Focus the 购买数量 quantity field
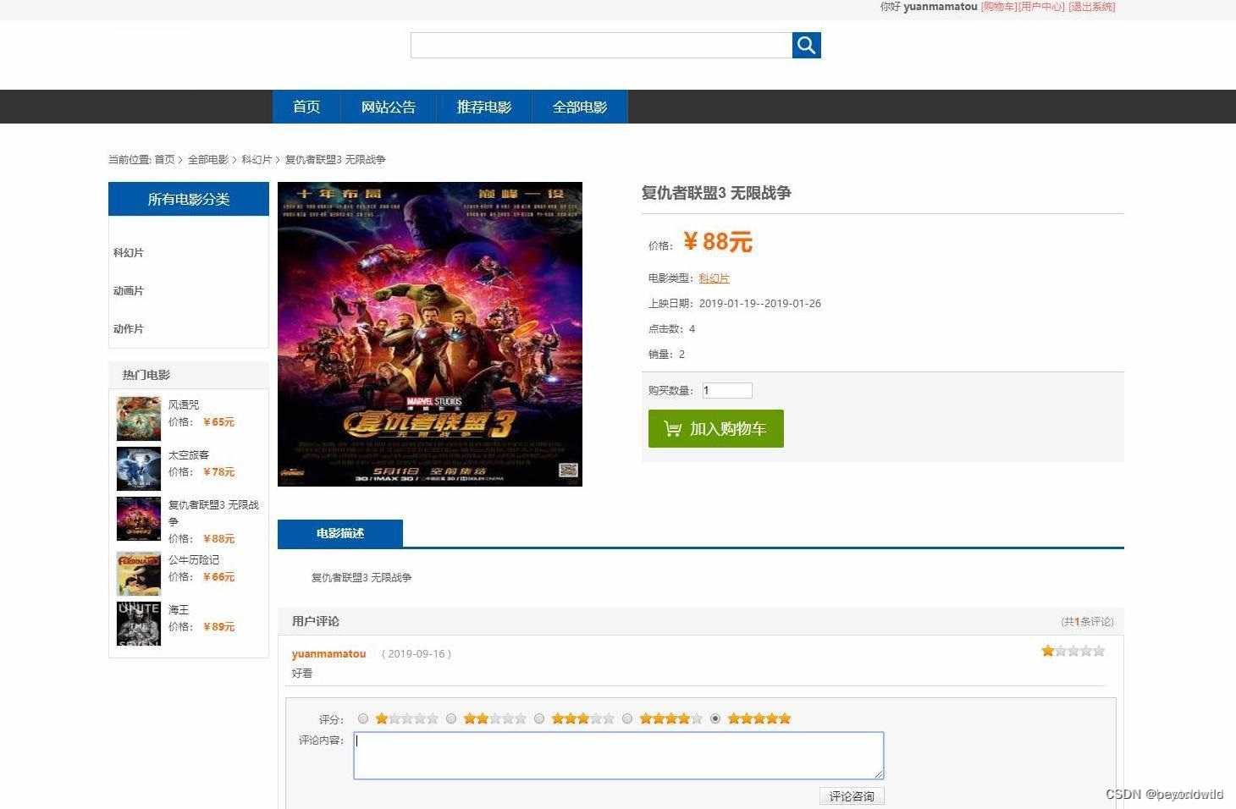The width and height of the screenshot is (1236, 809). (727, 390)
